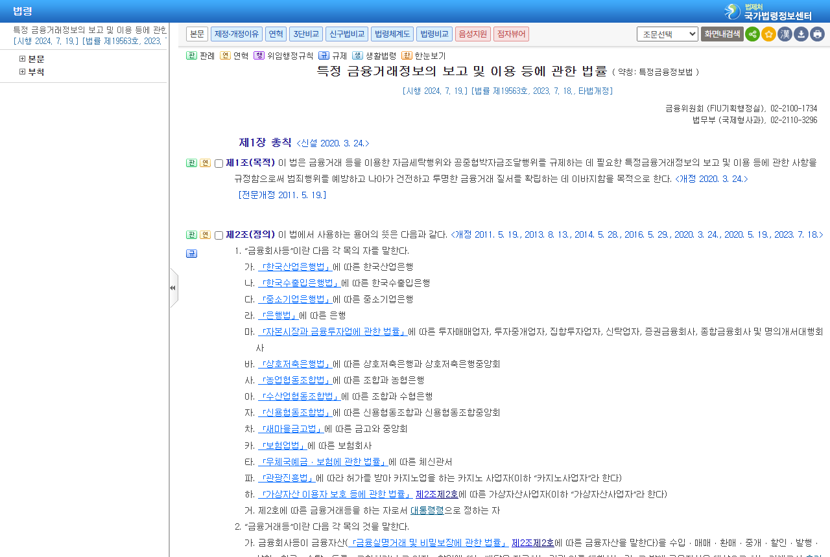Click law title in left panel
The height and width of the screenshot is (557, 830).
pyautogui.click(x=90, y=30)
